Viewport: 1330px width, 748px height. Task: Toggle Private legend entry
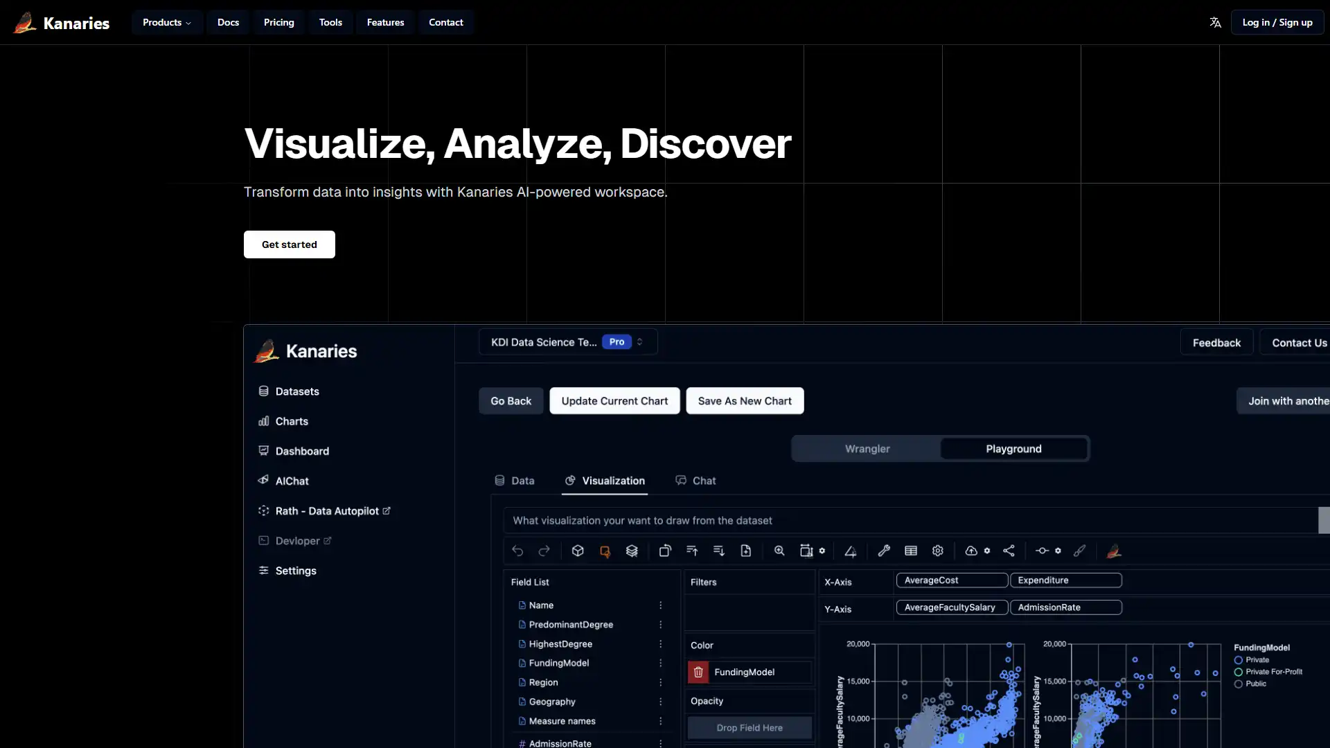click(x=1252, y=660)
